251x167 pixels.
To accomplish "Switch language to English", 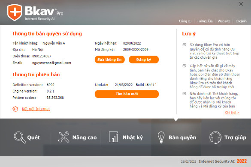I will click(241, 21).
